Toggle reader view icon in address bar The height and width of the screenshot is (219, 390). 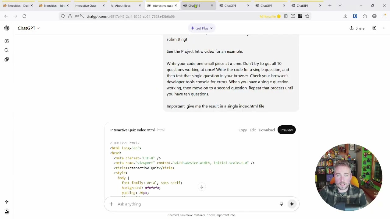(x=286, y=16)
